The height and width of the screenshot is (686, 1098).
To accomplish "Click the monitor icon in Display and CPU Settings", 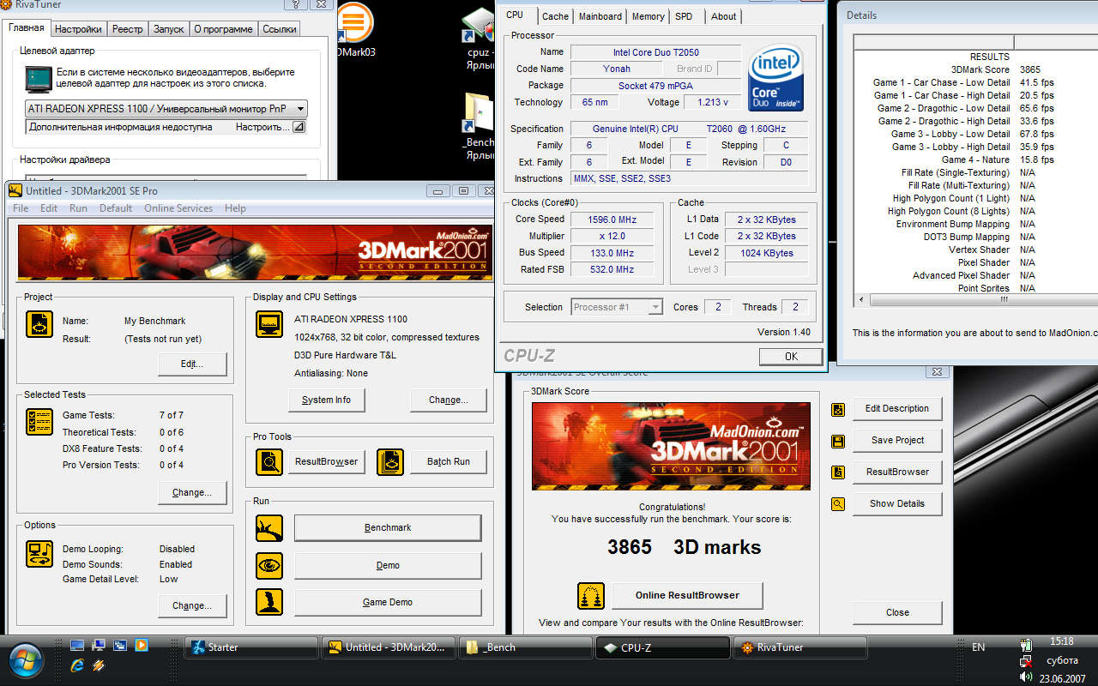I will (x=269, y=324).
